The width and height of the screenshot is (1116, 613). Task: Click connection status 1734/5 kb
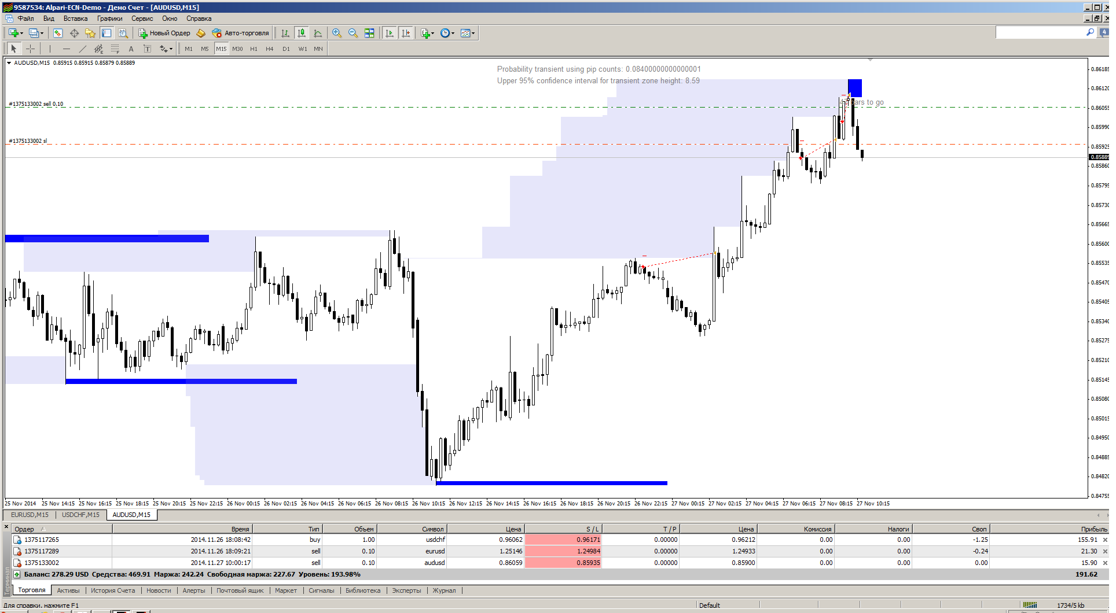click(1070, 605)
